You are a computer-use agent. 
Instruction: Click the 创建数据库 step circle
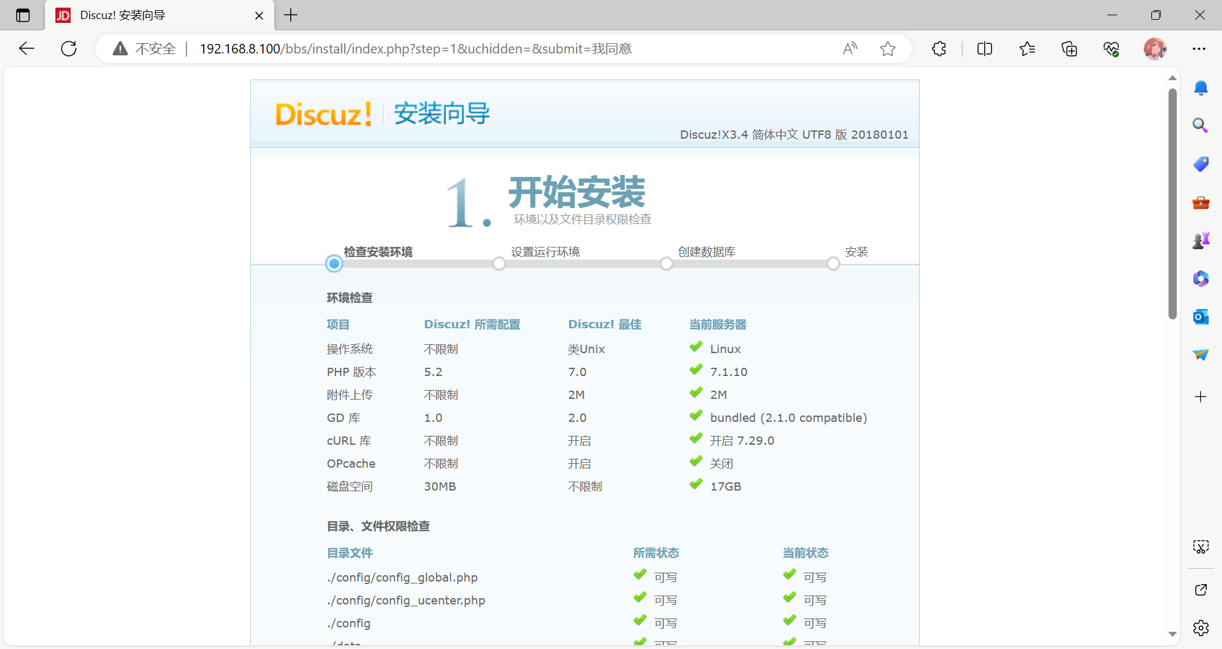pyautogui.click(x=666, y=263)
